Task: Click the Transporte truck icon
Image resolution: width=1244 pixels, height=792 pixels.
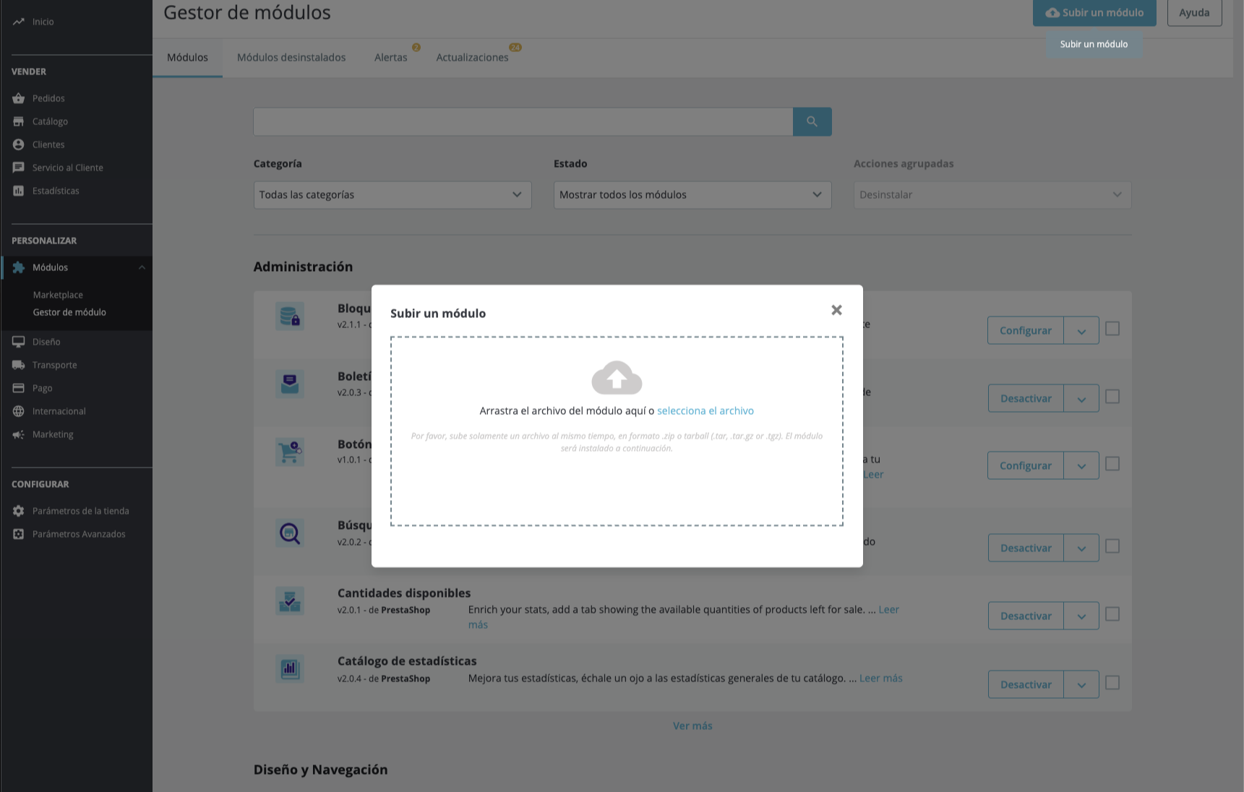Action: [x=19, y=365]
